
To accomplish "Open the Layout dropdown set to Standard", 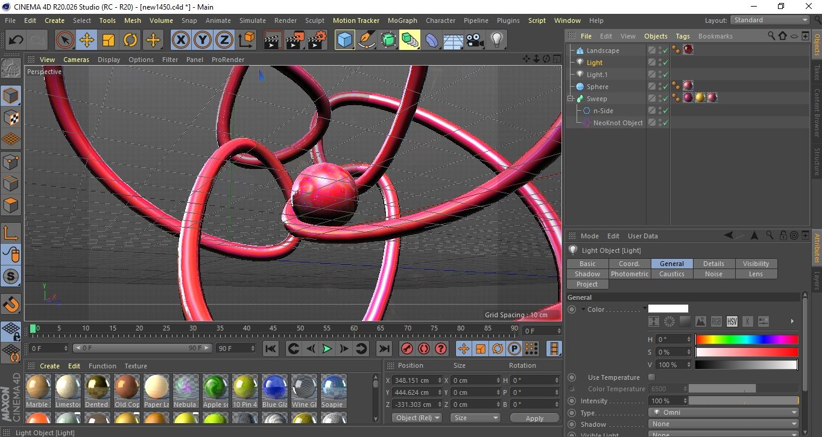I will (770, 20).
